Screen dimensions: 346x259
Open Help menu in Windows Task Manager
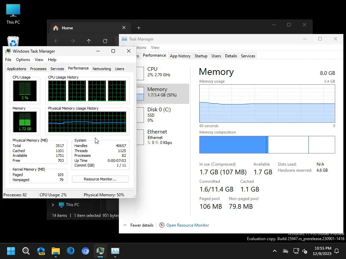52,60
